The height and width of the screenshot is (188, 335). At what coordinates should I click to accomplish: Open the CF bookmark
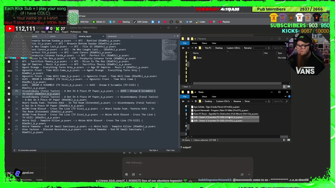tap(112, 22)
